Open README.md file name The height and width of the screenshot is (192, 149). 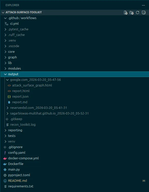[x=18, y=181]
